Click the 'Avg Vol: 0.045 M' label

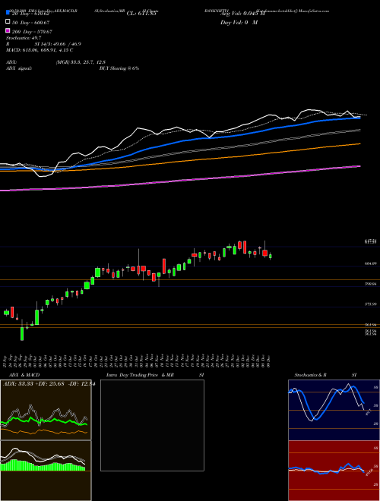242,14
